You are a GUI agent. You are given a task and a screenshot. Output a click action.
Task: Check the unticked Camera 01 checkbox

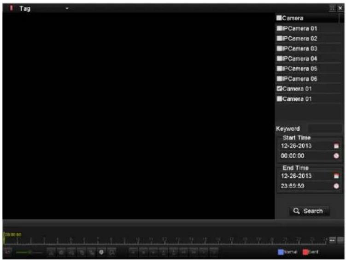(279, 99)
